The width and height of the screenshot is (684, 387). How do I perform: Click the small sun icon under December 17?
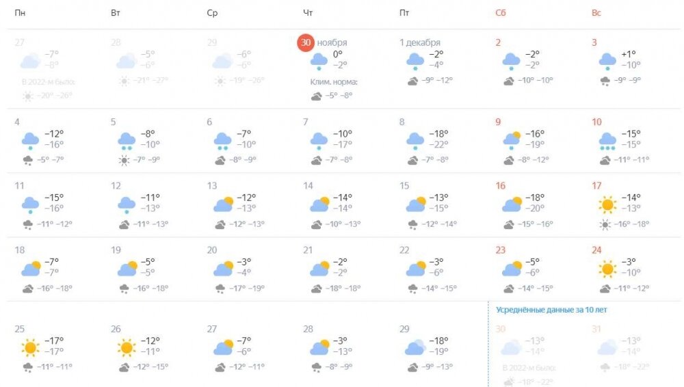tap(605, 224)
